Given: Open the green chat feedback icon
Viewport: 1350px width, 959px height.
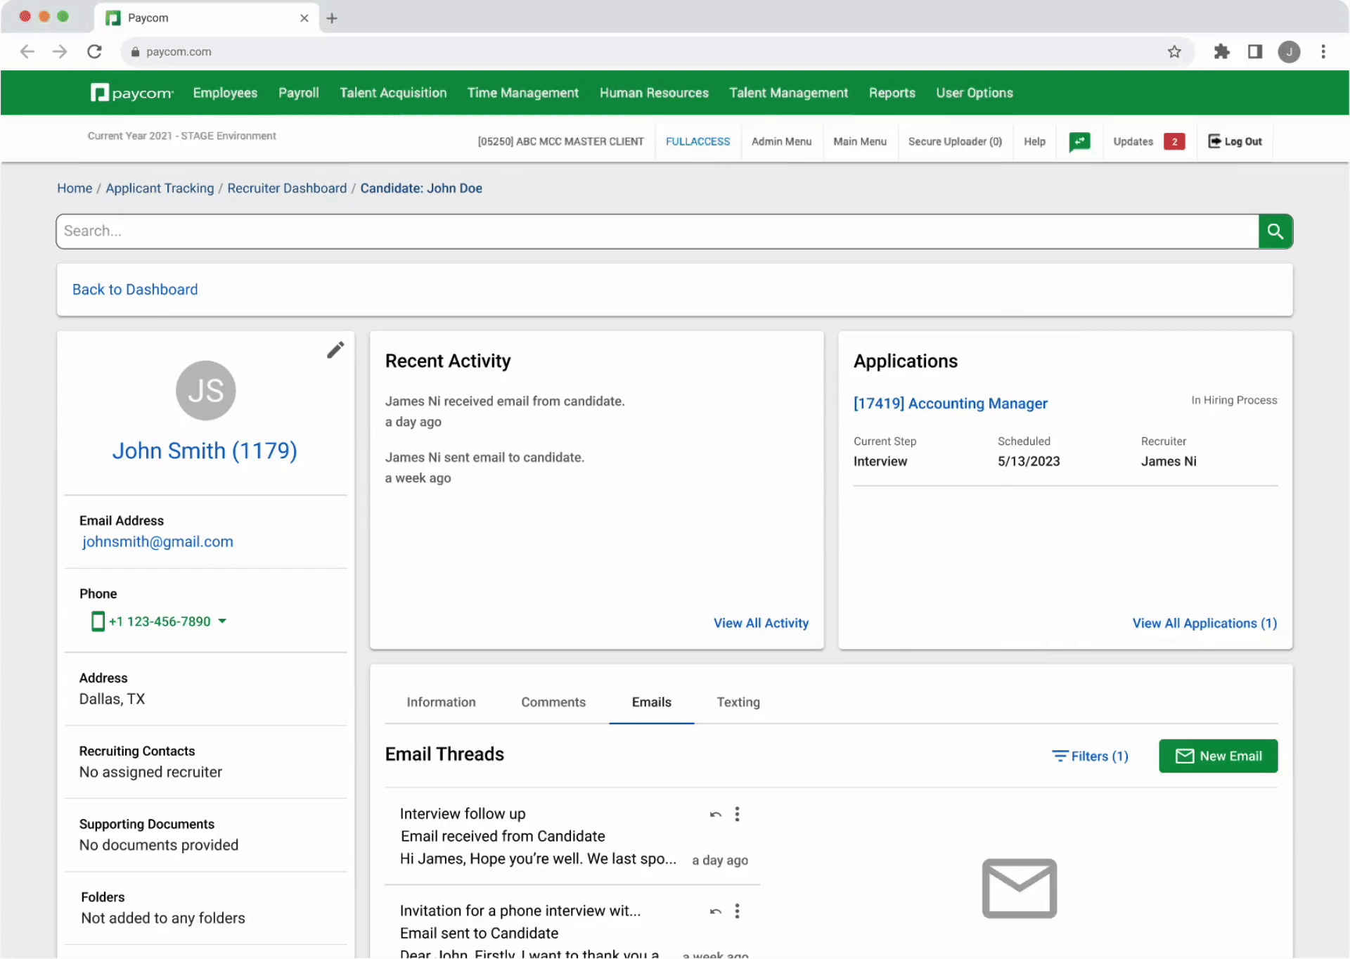Looking at the screenshot, I should click(1079, 141).
